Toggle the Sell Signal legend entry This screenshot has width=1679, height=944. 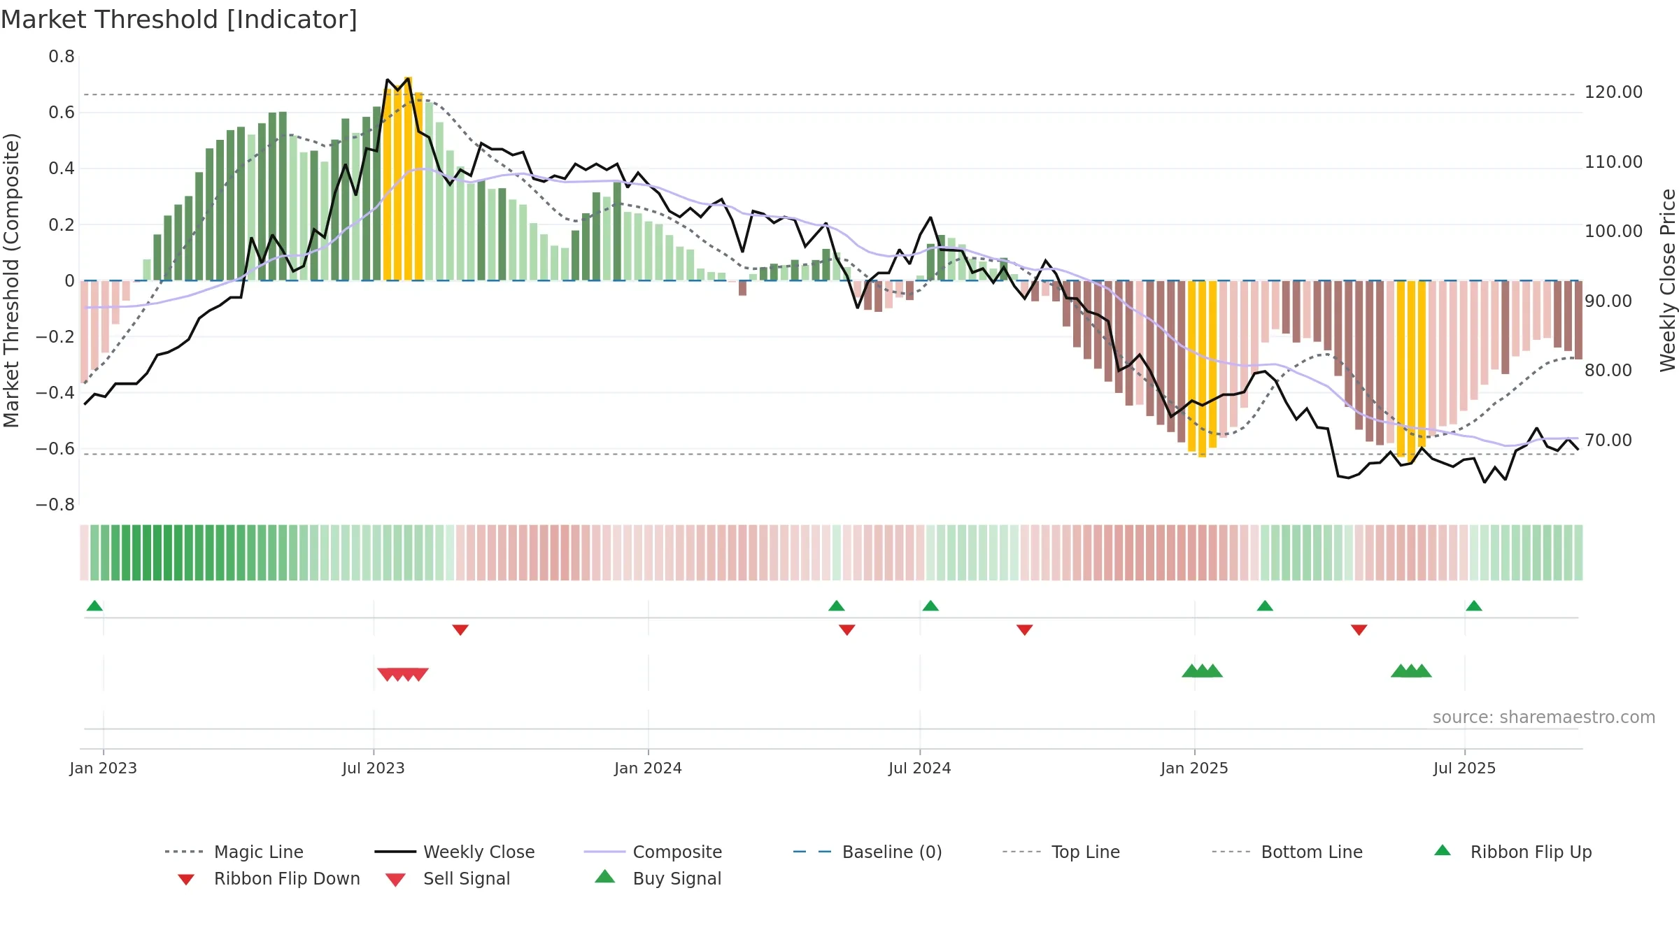pos(448,878)
